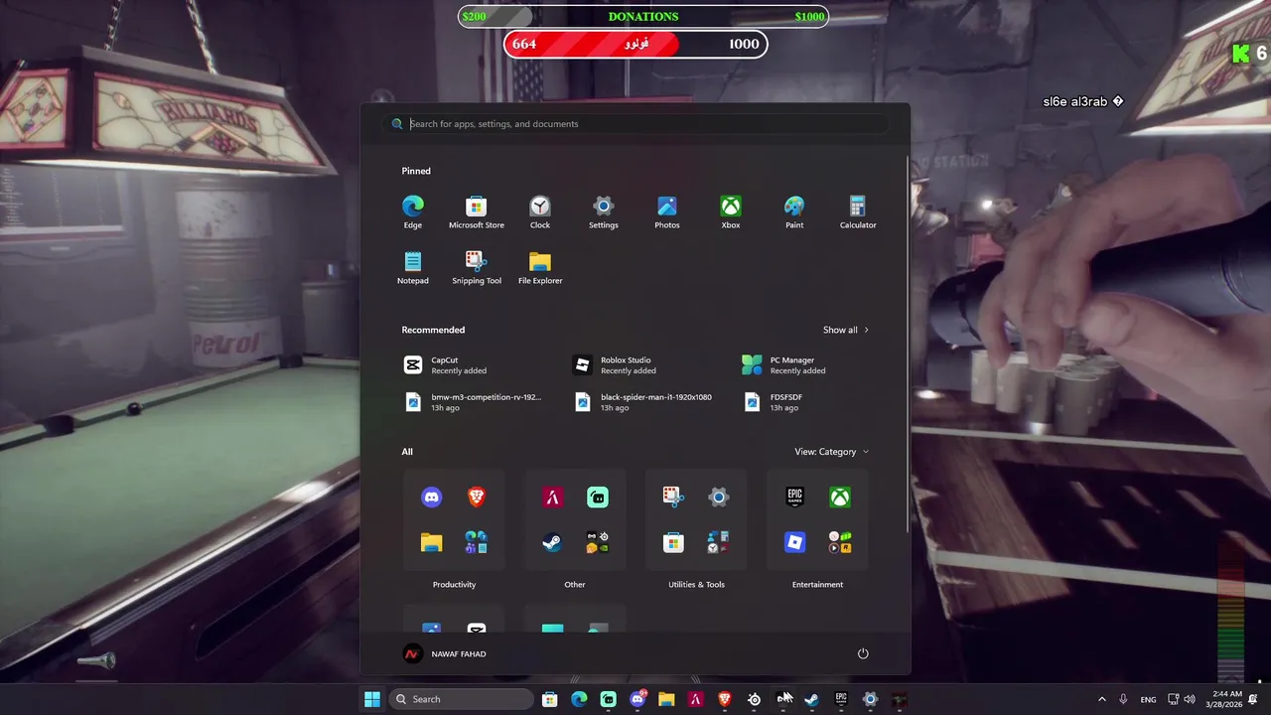Screen dimensions: 1271x715
Task: Open Settings gear on the taskbar
Action: click(x=870, y=699)
